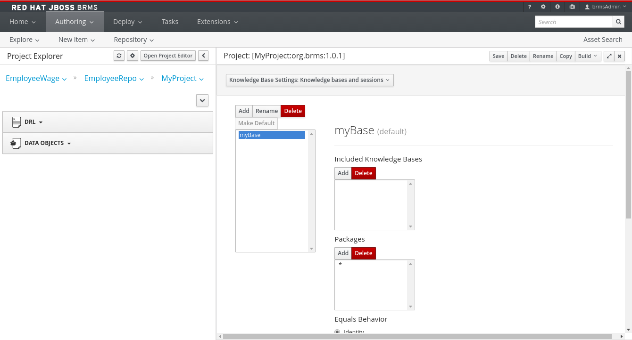Toggle the explorer breadcrumb chevron button
The height and width of the screenshot is (340, 632).
point(202,100)
